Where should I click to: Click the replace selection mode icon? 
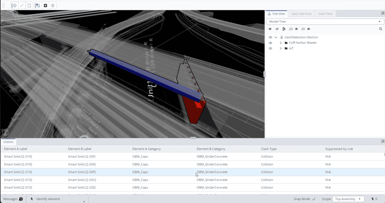(38, 5)
